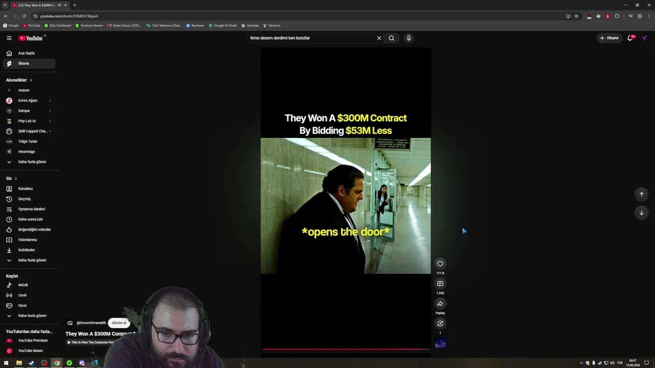
Task: Open the Skill Capped channel
Action: [x=29, y=131]
